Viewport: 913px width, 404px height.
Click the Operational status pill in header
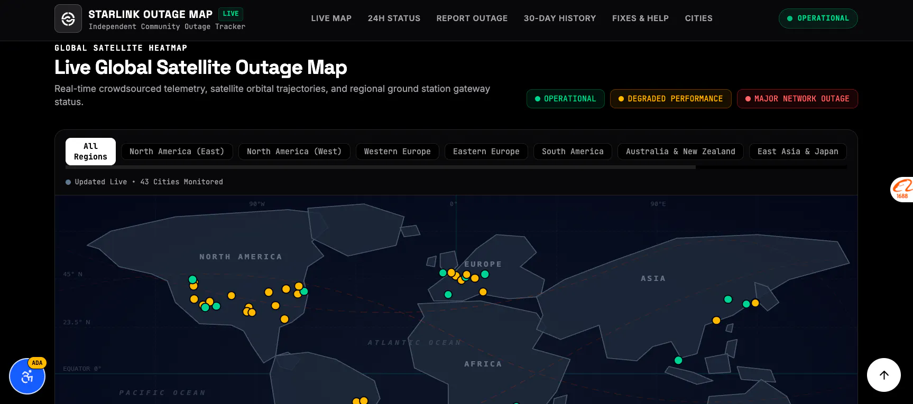tap(818, 18)
